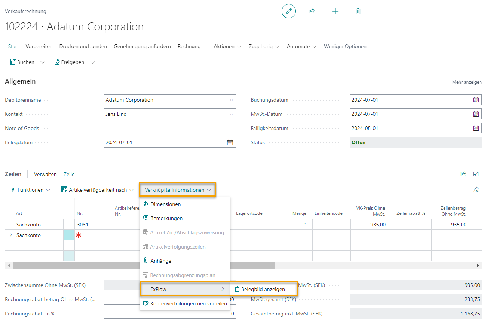The width and height of the screenshot is (487, 321).
Task: Click left arrow of horizontal scrollbar
Action: pyautogui.click(x=8, y=265)
